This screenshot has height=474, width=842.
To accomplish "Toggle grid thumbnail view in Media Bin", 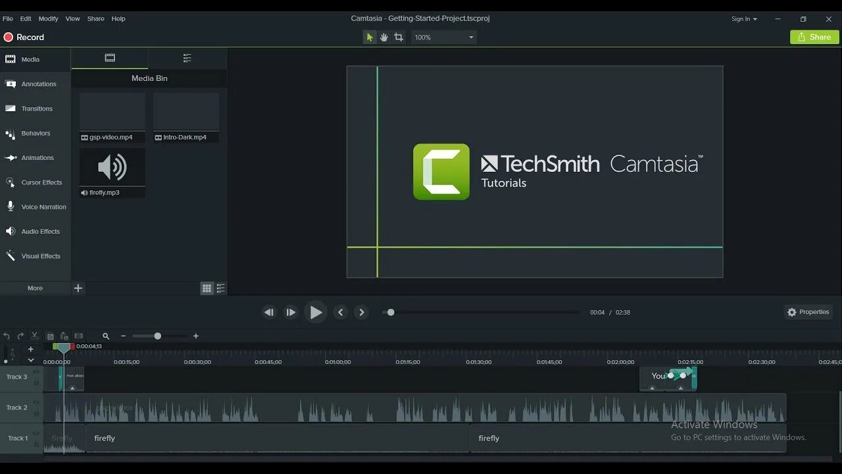I will click(x=207, y=288).
